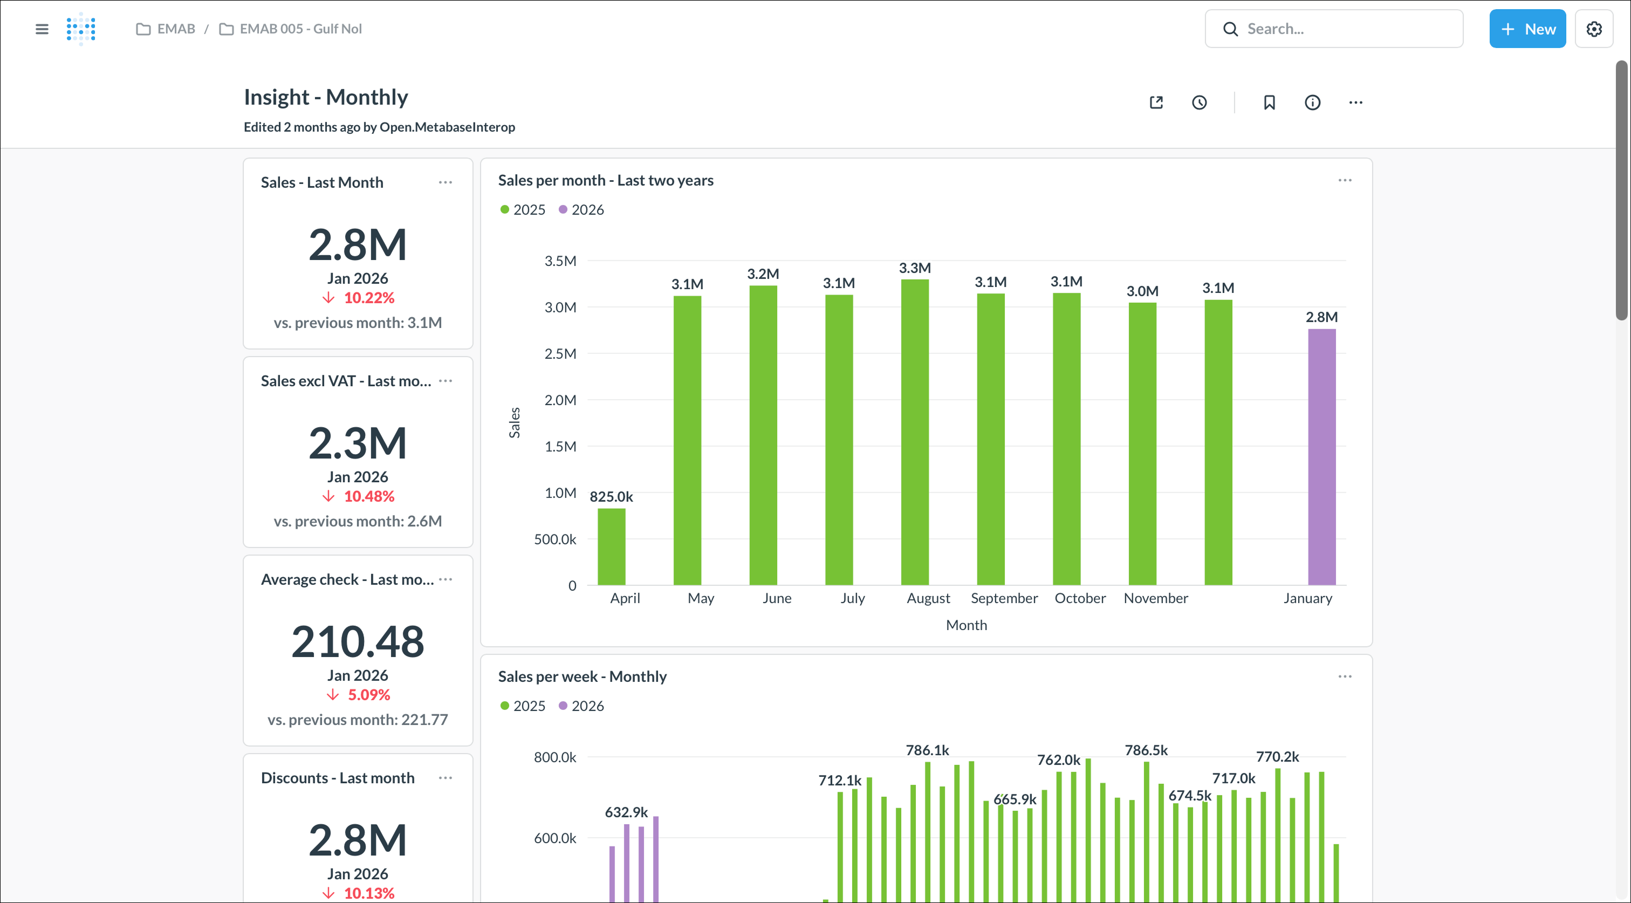Open Sales per week - Monthly chart title
The image size is (1631, 903).
(x=582, y=676)
